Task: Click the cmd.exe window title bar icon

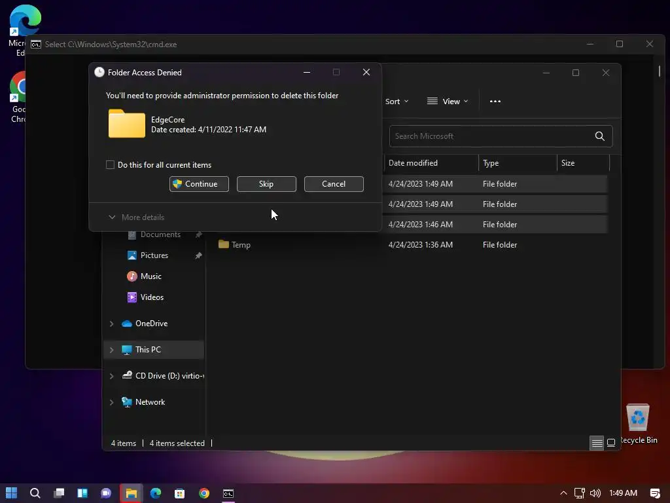Action: tap(36, 45)
